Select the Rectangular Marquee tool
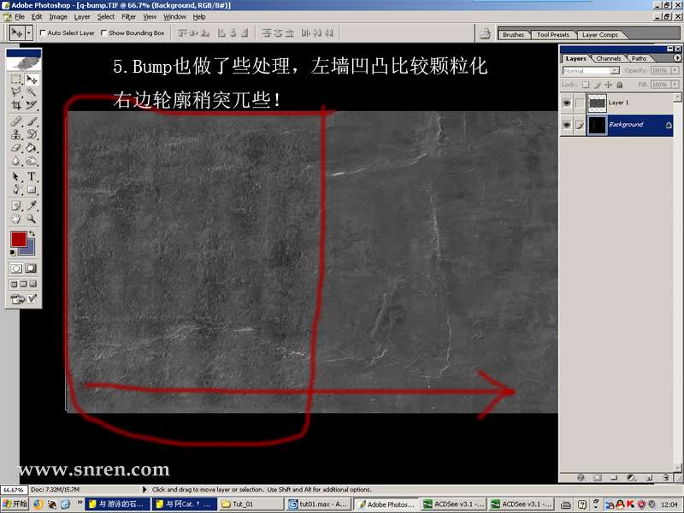Image resolution: width=684 pixels, height=513 pixels. coord(16,80)
